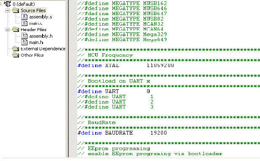Click the 19200 baud rate value

tap(158, 133)
